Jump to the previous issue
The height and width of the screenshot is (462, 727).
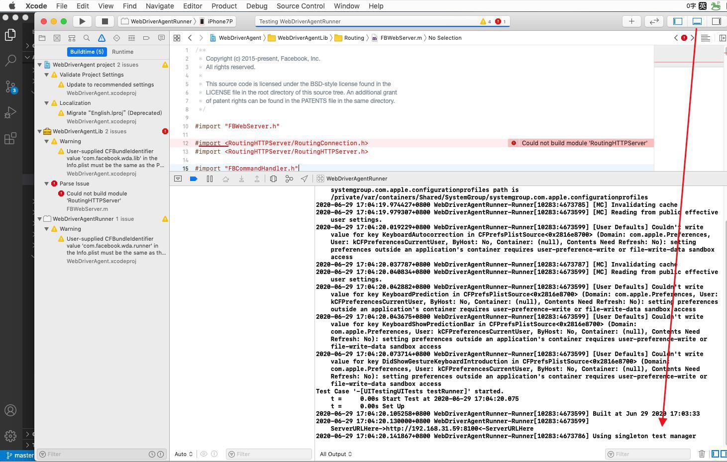[x=676, y=38]
